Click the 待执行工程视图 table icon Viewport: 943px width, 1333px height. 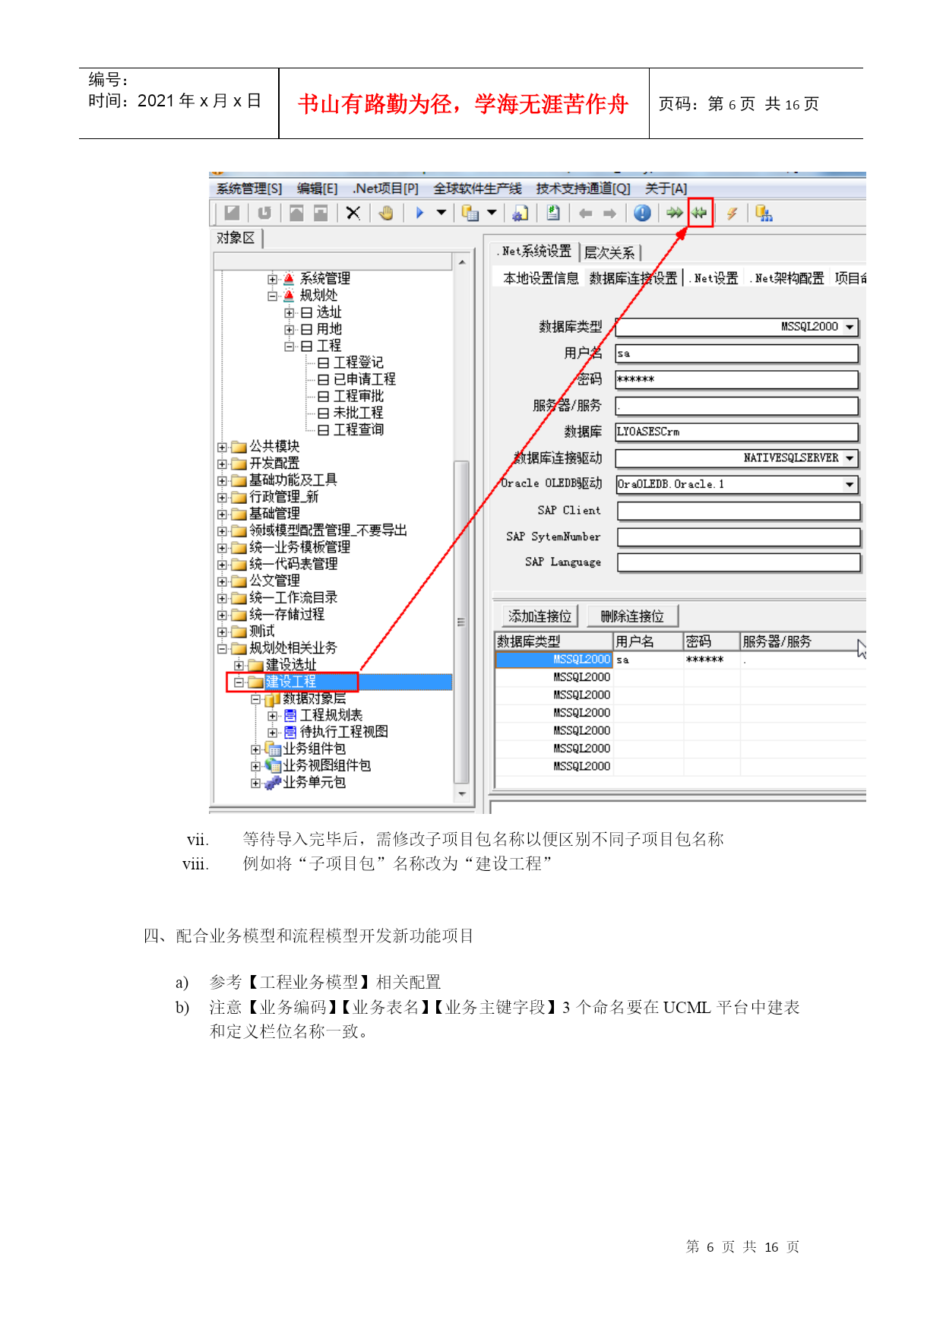tap(290, 733)
